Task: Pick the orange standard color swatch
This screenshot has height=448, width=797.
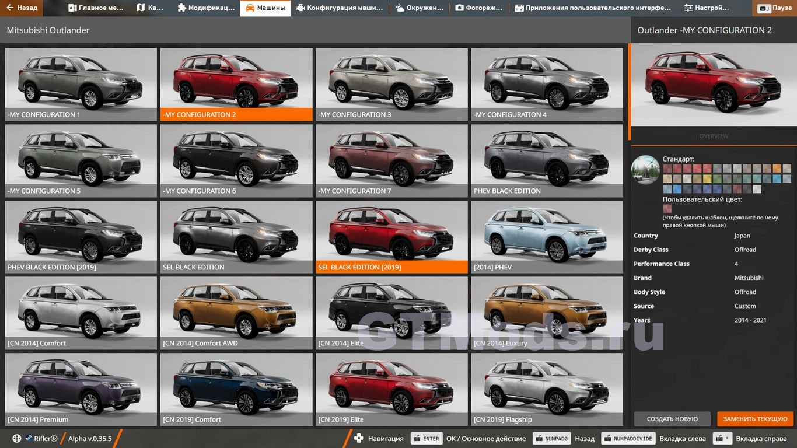Action: coord(777,169)
